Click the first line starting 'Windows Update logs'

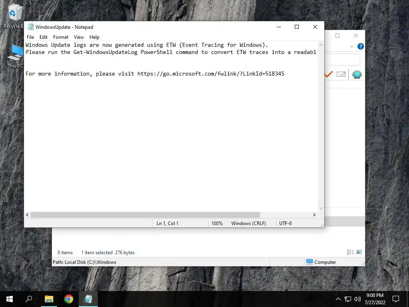[x=147, y=45]
